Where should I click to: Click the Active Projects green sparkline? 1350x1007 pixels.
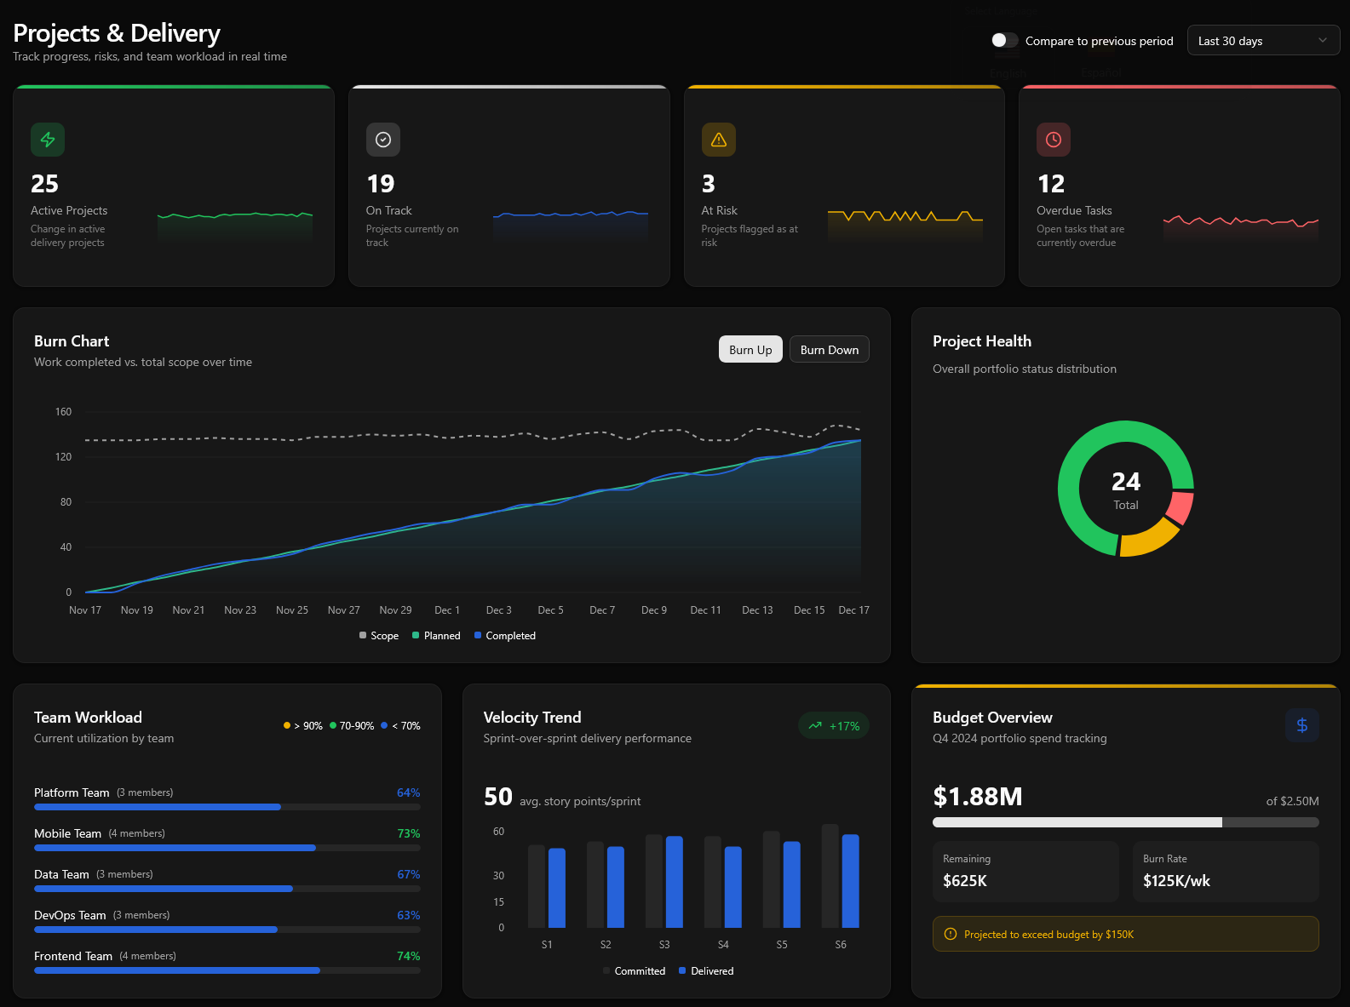click(235, 226)
